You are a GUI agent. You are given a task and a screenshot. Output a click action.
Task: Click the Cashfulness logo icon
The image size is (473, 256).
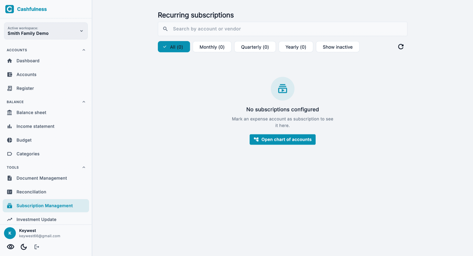(x=10, y=9)
